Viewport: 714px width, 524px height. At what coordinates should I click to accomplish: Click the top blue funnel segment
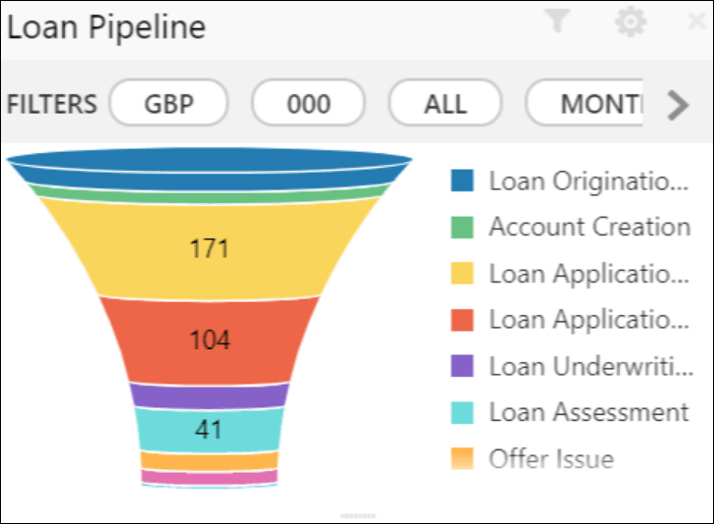(209, 169)
